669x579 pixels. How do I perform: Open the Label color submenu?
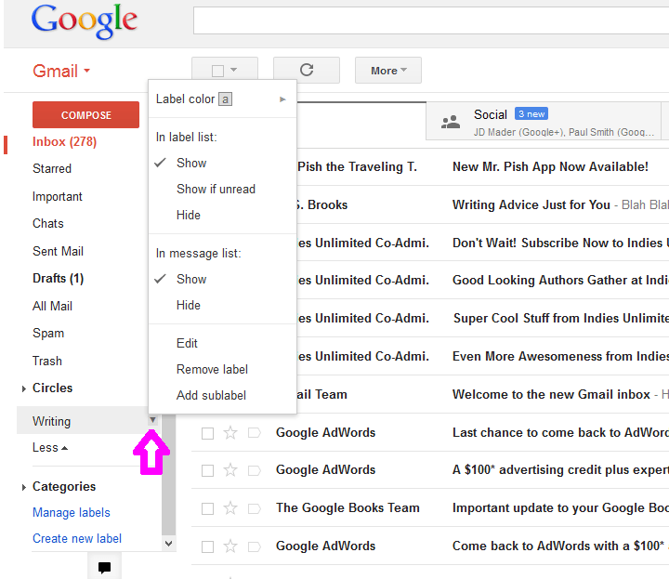coord(222,99)
